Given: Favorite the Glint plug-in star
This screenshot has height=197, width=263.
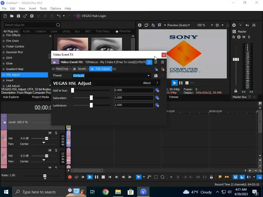Looking at the screenshot, I should pyautogui.click(x=4, y=58).
